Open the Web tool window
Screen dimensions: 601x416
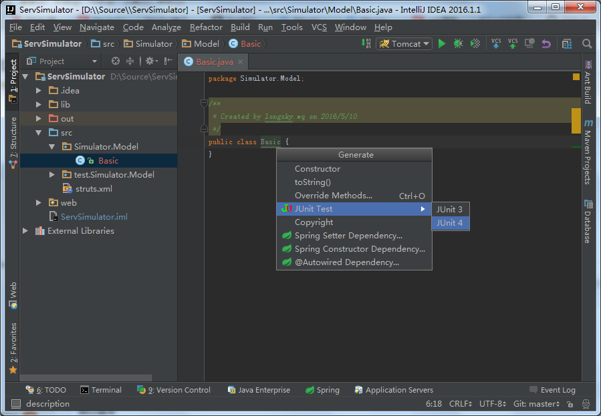click(13, 295)
